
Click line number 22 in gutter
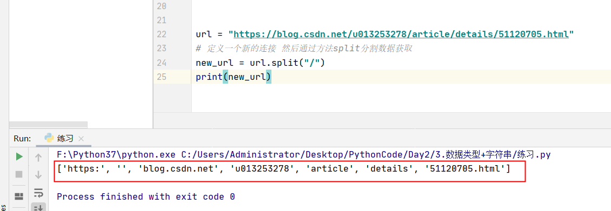pos(161,34)
